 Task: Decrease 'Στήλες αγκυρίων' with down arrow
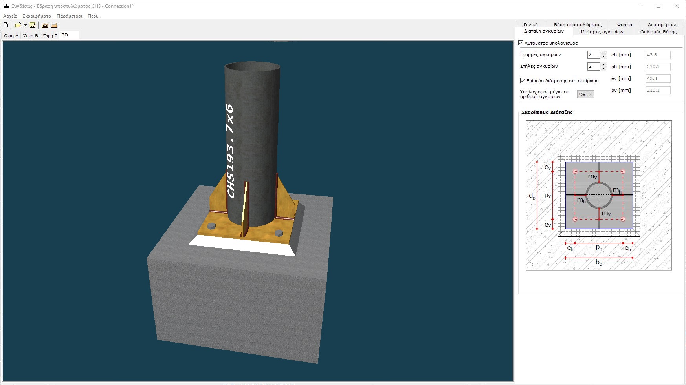pos(603,69)
